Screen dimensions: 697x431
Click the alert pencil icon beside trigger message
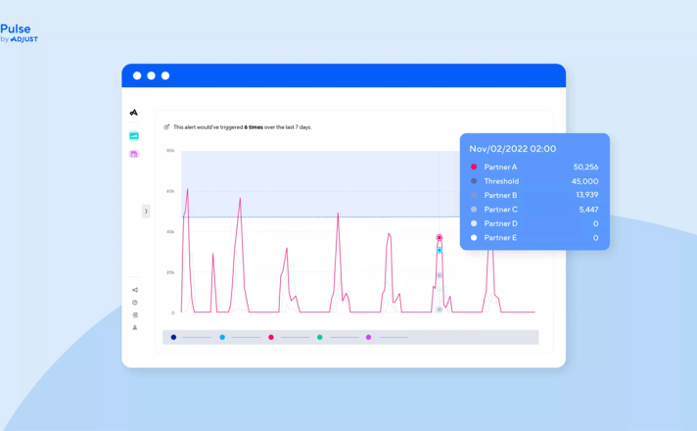click(x=166, y=126)
